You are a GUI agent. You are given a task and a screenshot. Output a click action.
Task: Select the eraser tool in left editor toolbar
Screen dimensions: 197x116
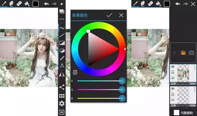pyautogui.click(x=19, y=4)
